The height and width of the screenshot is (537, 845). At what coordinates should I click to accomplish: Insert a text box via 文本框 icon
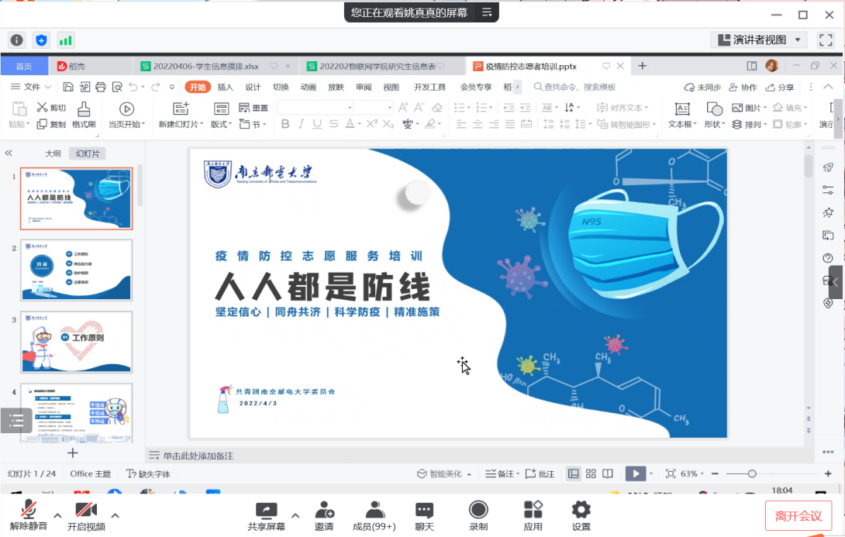[682, 109]
